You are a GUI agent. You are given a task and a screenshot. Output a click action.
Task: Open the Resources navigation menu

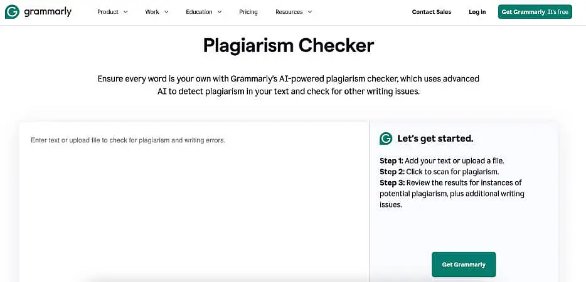pos(289,12)
